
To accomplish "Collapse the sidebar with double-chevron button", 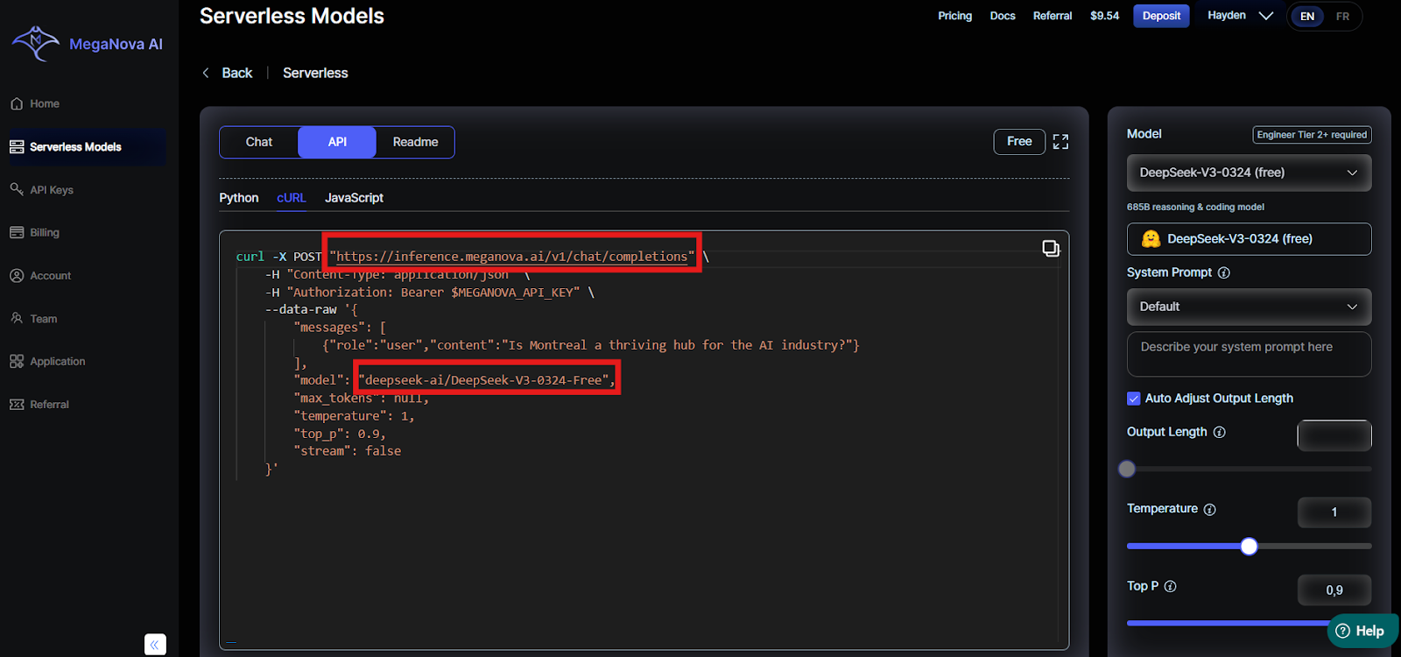I will [155, 645].
